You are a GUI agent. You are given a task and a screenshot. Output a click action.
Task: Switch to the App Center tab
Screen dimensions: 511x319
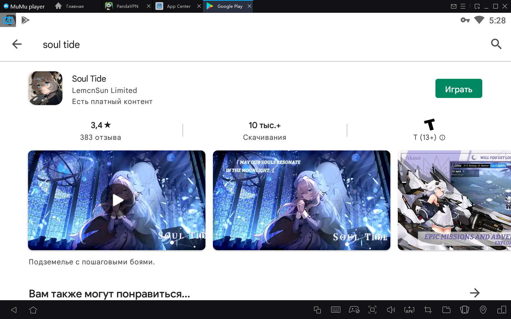(178, 6)
